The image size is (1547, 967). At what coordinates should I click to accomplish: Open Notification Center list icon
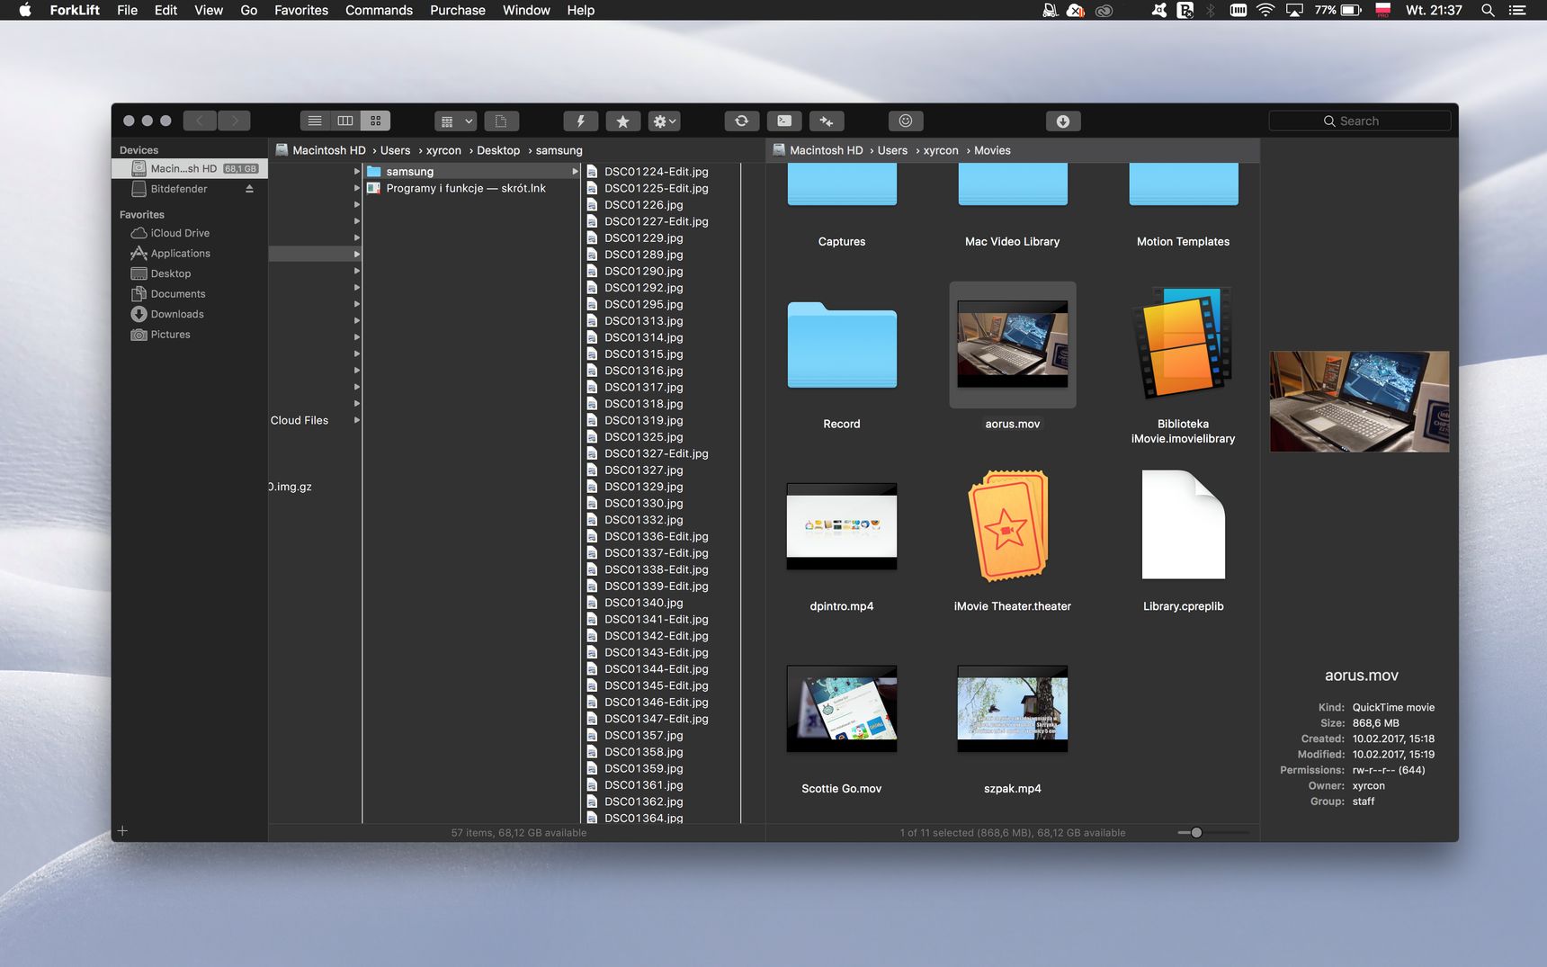click(x=1517, y=10)
